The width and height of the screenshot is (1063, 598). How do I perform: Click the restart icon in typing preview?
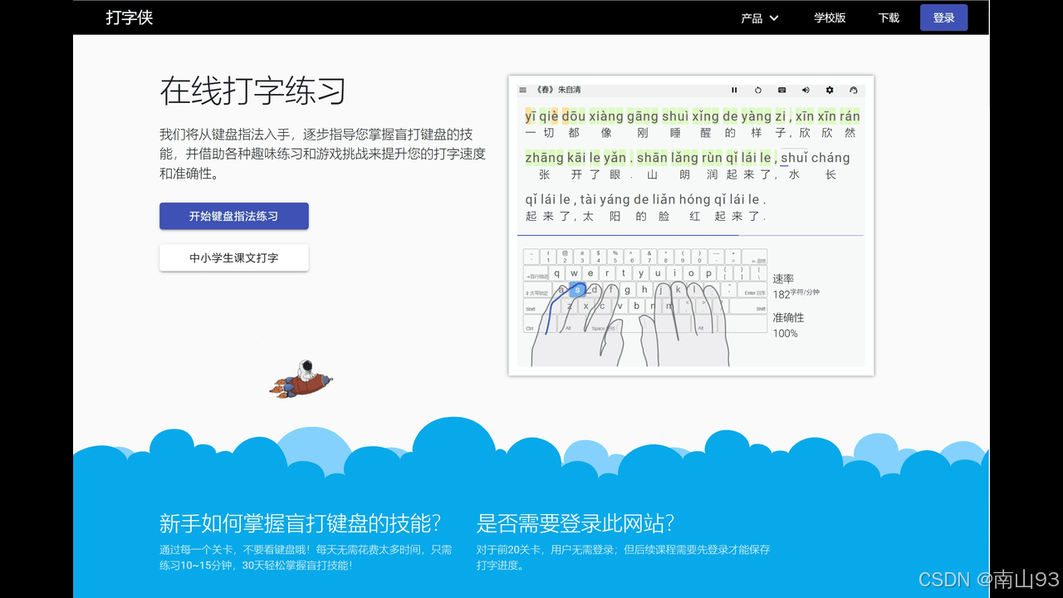[758, 90]
